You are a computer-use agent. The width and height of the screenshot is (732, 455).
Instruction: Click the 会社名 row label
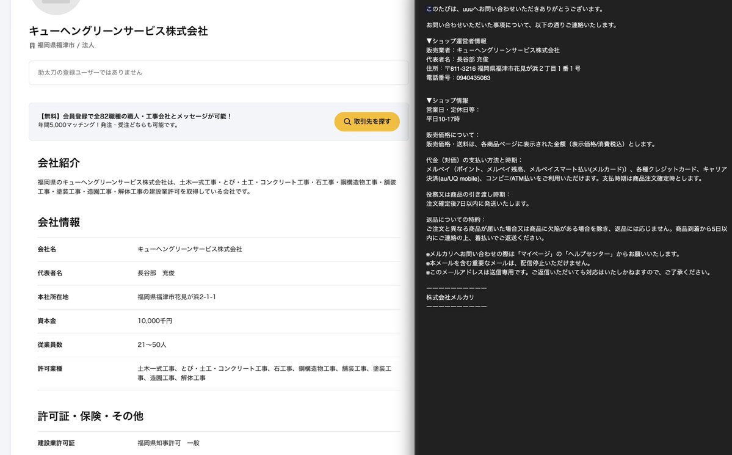(x=46, y=249)
